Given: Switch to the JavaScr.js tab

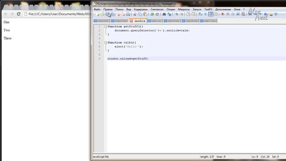Looking at the screenshot, I should pyautogui.click(x=138, y=21).
